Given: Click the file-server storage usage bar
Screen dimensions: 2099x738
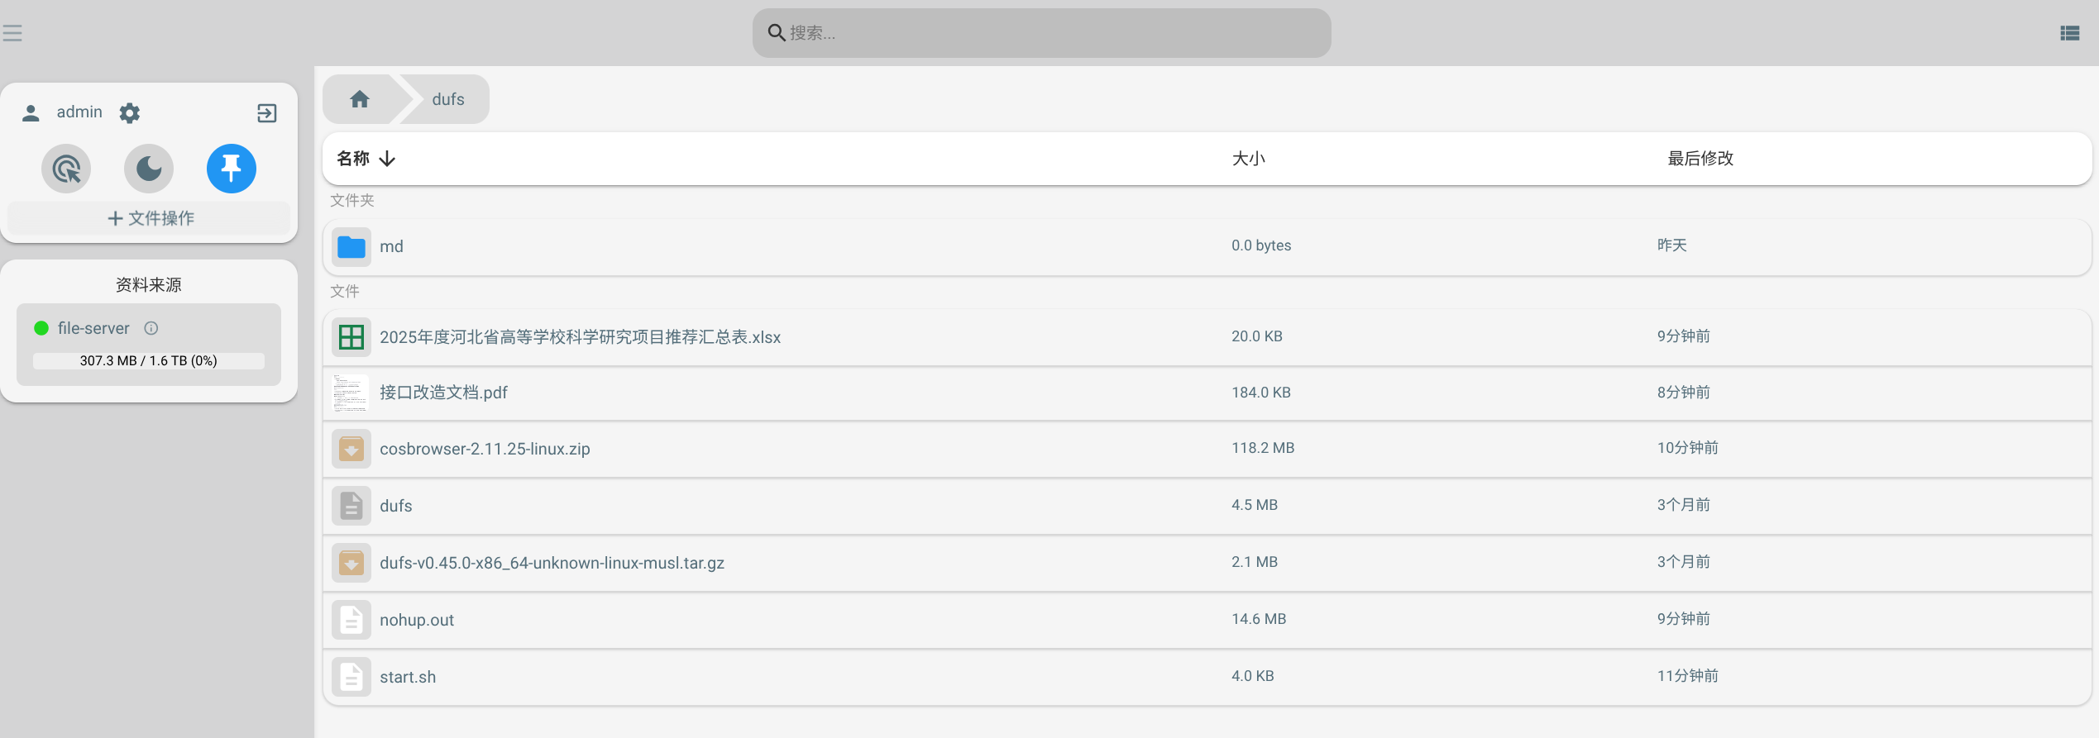Looking at the screenshot, I should (149, 361).
